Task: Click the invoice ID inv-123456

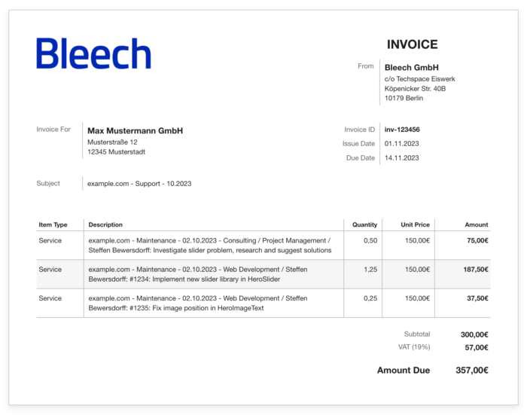Action: click(x=402, y=130)
